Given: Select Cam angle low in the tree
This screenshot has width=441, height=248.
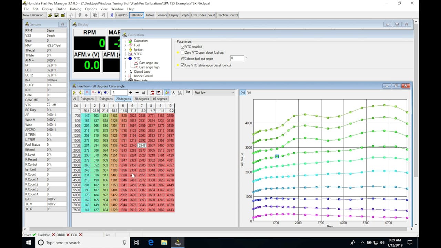Looking at the screenshot, I should (x=148, y=63).
